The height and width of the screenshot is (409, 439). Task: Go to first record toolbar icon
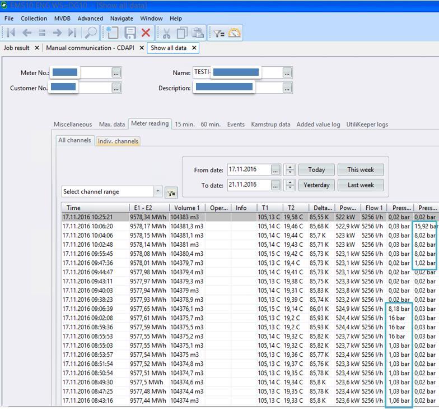[x=11, y=33]
